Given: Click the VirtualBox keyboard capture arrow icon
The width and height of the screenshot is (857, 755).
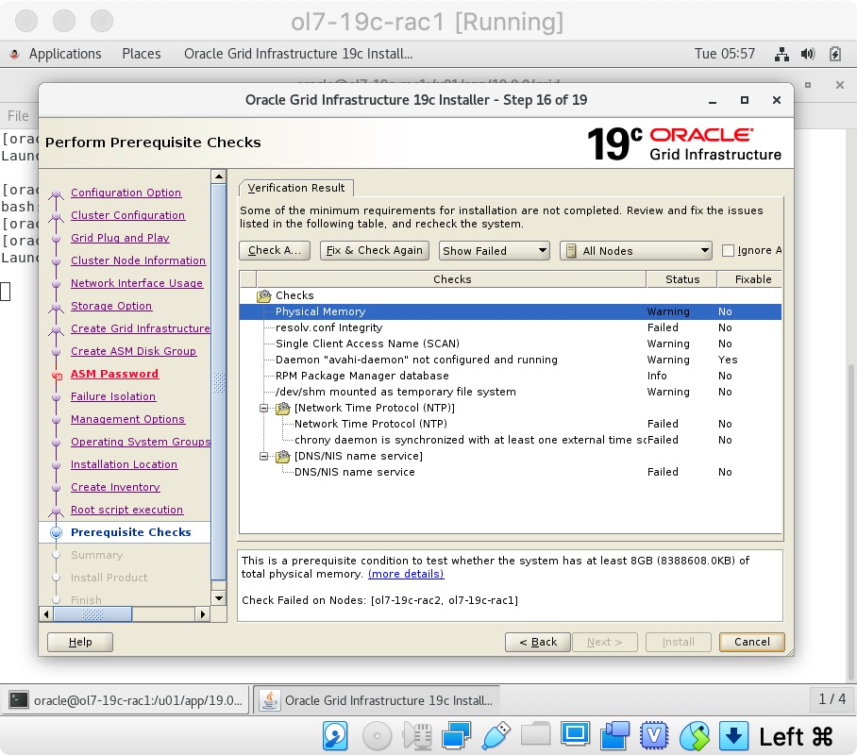Looking at the screenshot, I should tap(733, 736).
